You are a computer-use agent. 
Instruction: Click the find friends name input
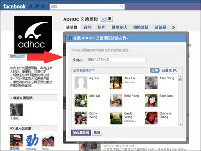click(117, 60)
